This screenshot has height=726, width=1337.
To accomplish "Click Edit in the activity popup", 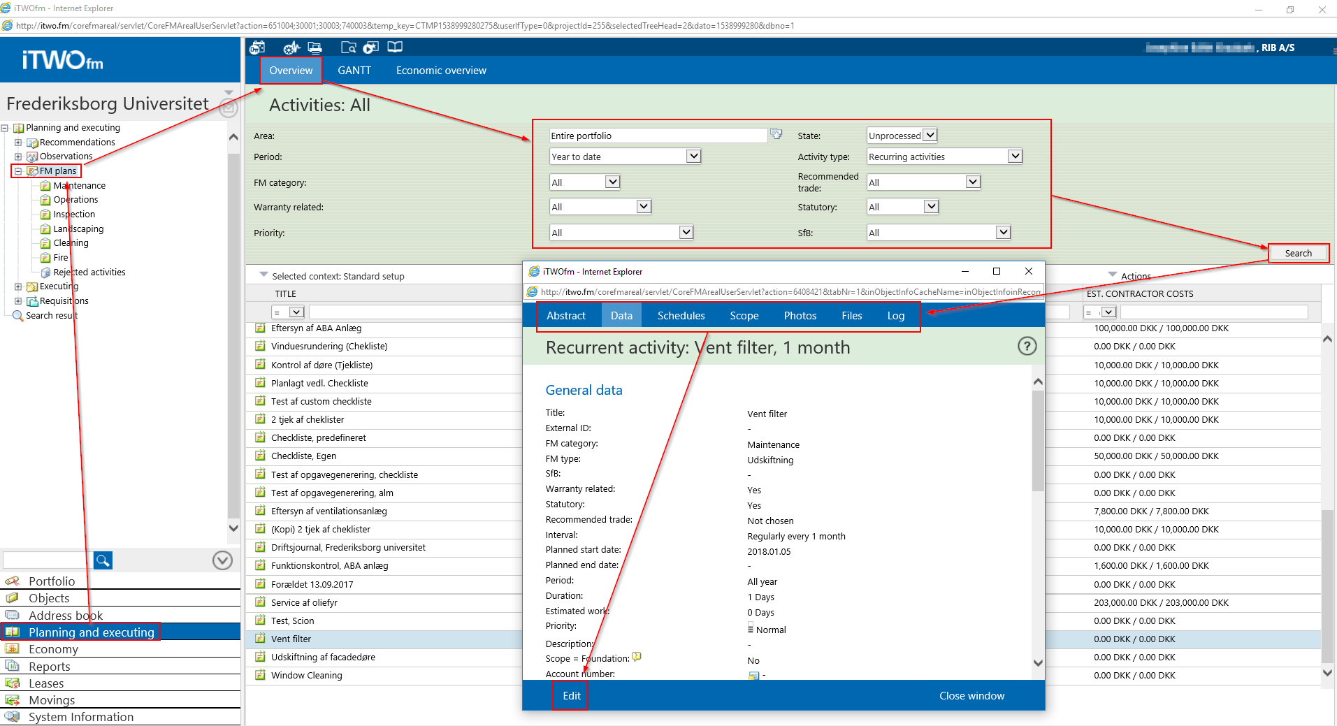I will coord(571,696).
